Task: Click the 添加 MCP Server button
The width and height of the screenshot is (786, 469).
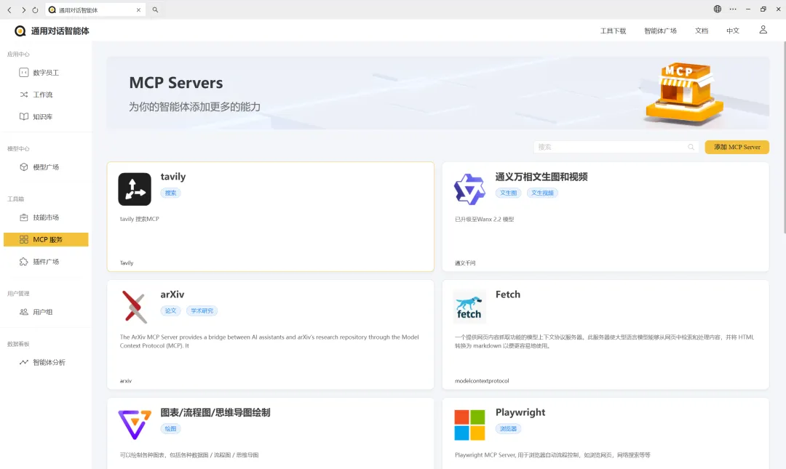Action: (737, 147)
